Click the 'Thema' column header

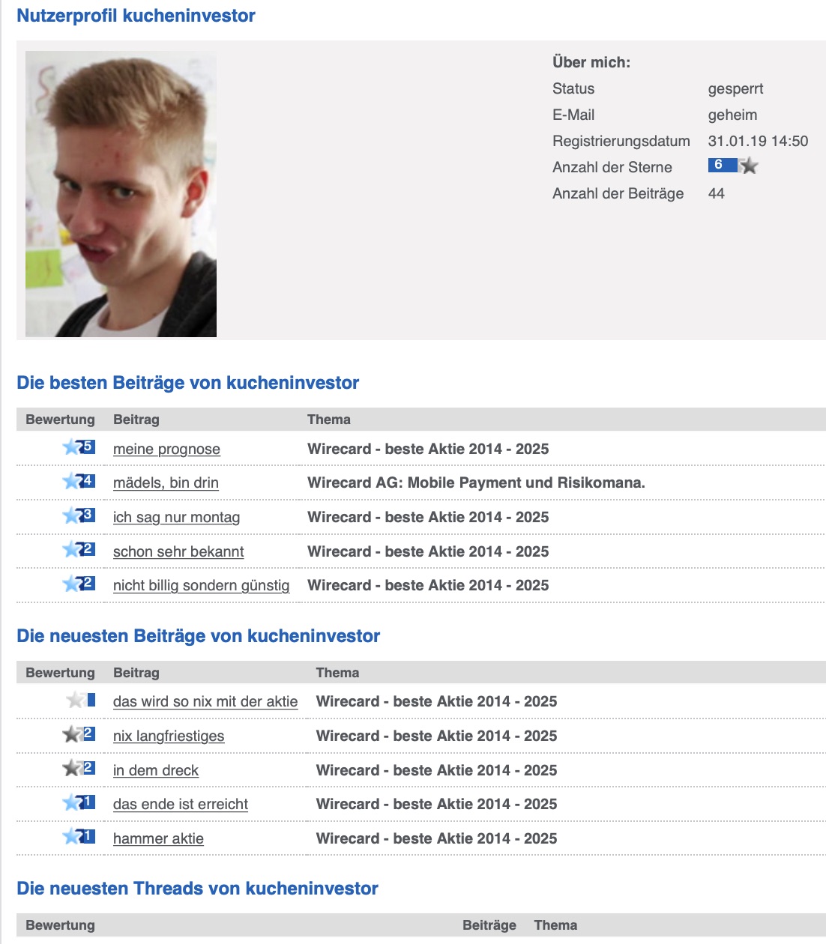tap(328, 420)
